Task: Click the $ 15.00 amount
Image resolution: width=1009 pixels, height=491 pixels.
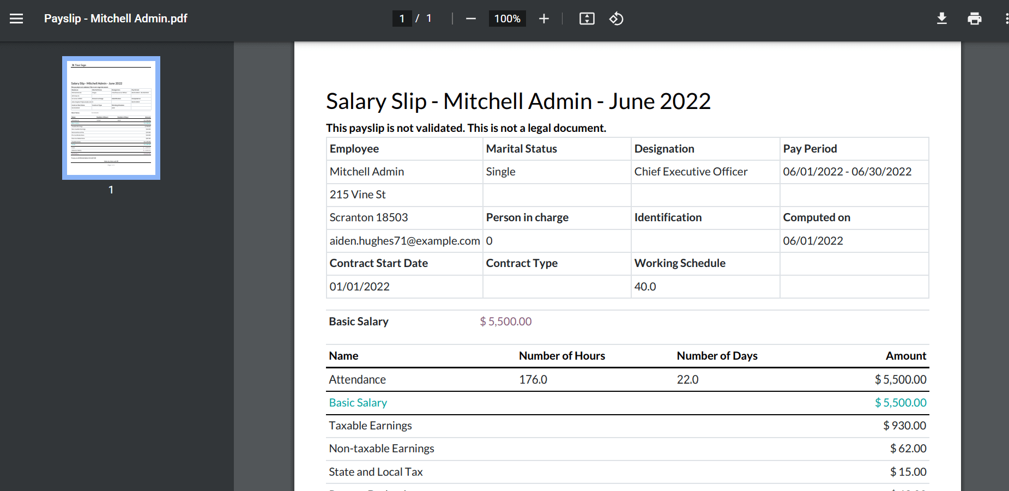Action: [x=908, y=472]
